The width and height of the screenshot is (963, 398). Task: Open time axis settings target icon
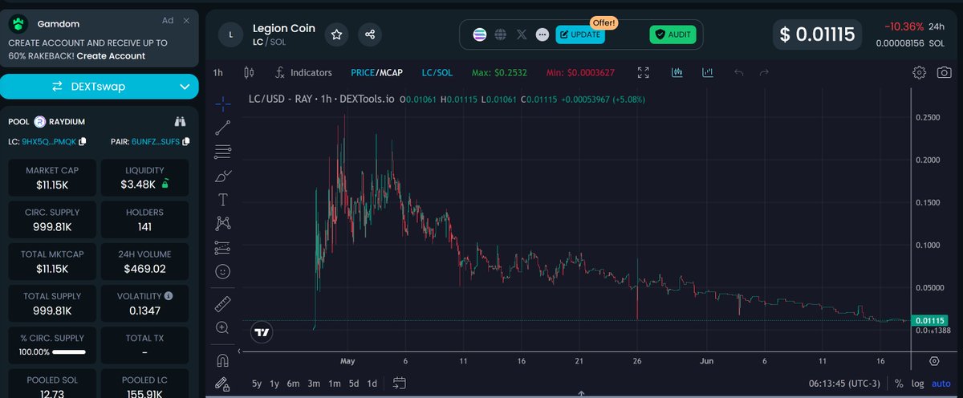(934, 361)
